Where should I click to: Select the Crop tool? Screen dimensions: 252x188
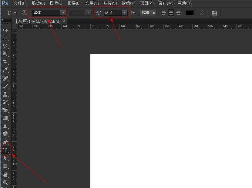(5, 62)
